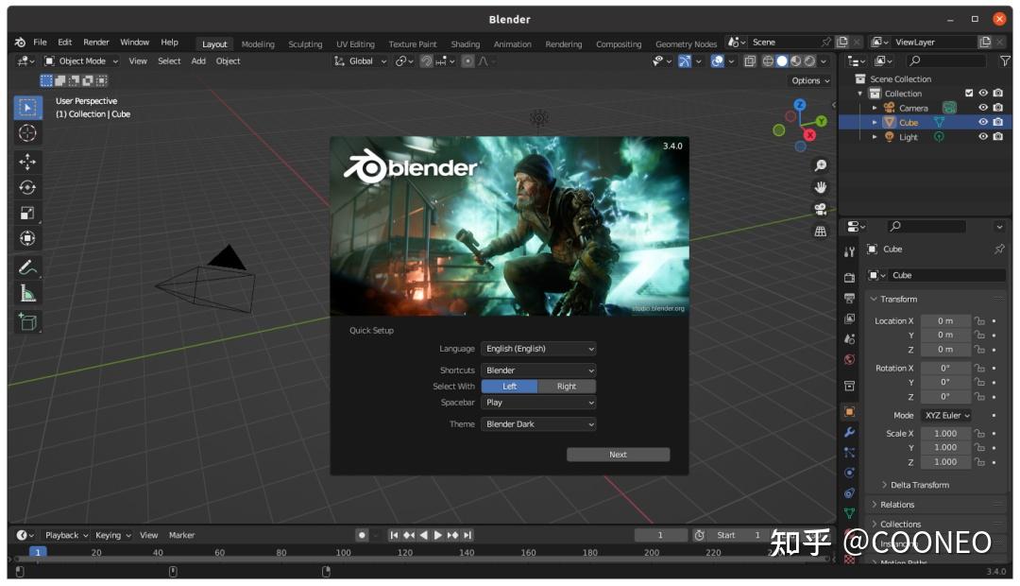Activate the Scale tool

(27, 214)
